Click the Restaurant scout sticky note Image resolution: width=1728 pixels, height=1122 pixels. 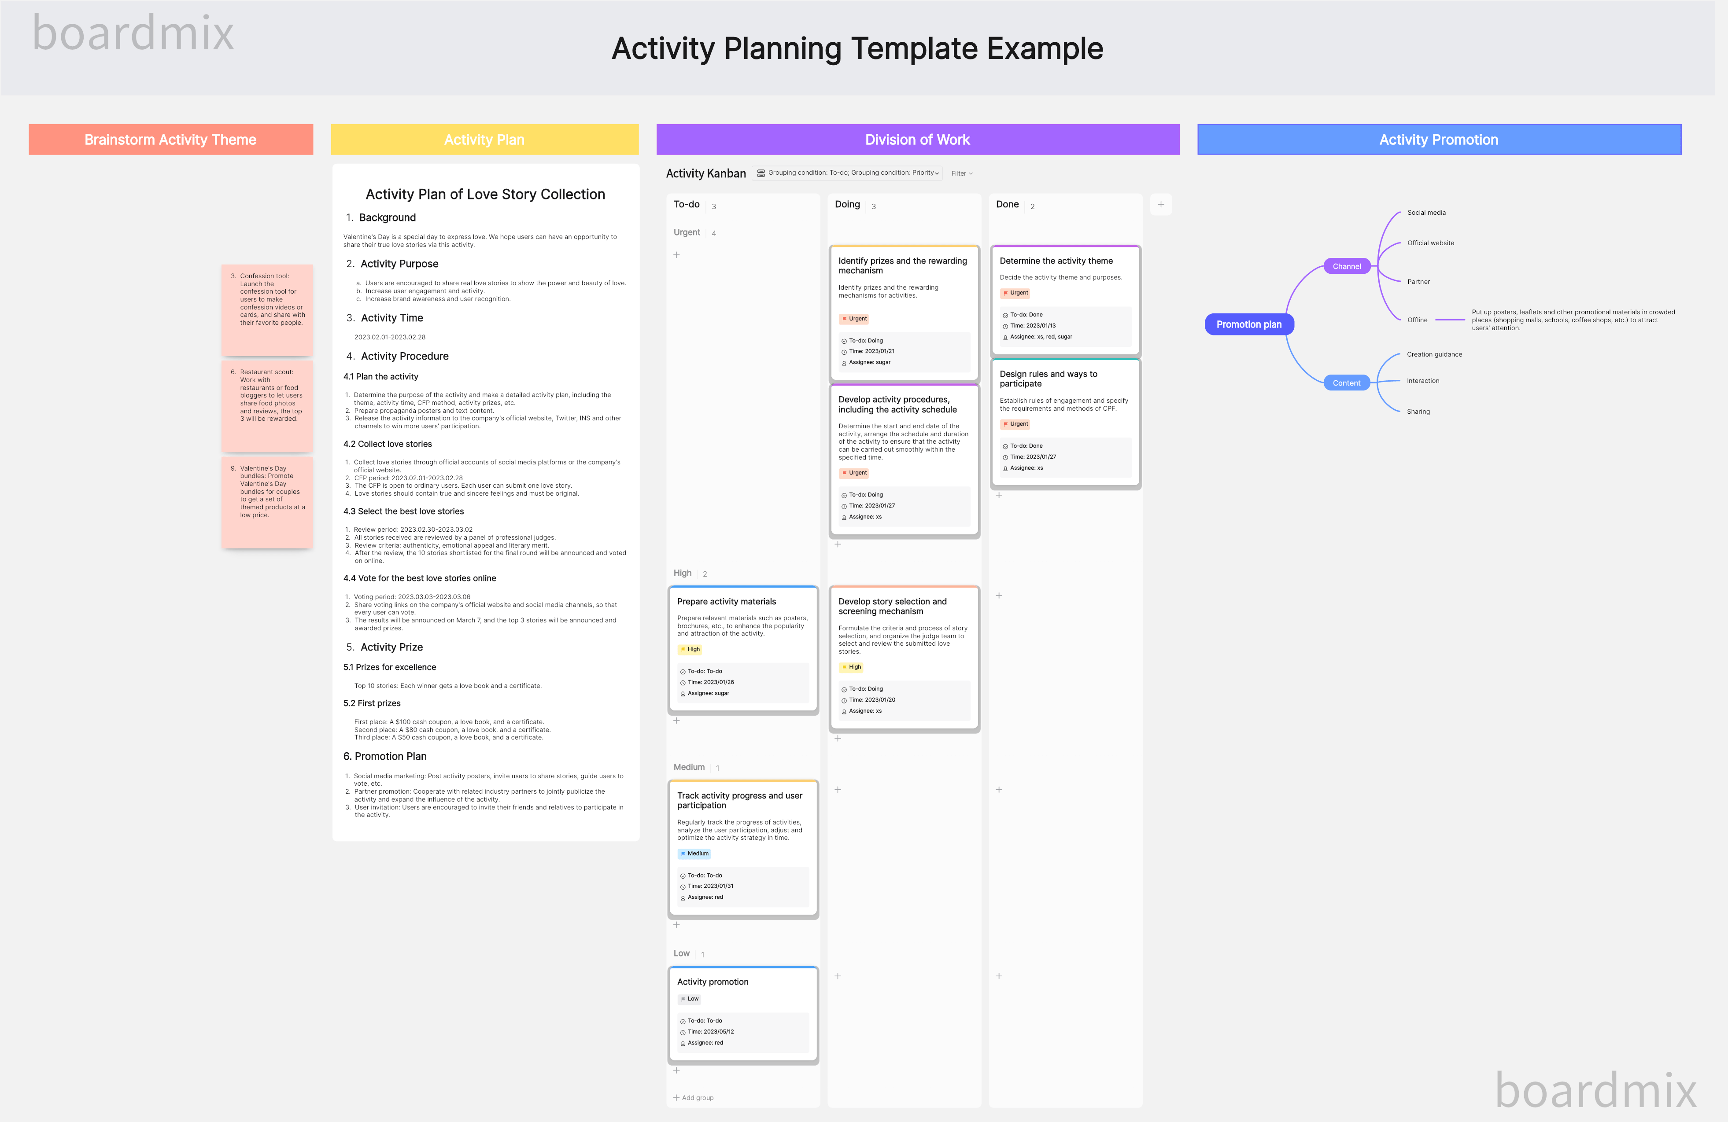267,406
